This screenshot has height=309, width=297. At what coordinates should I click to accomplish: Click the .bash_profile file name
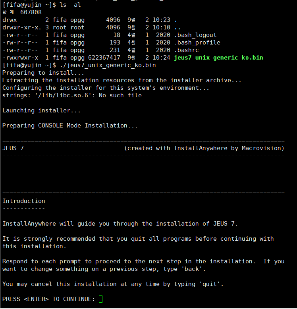pyautogui.click(x=197, y=42)
